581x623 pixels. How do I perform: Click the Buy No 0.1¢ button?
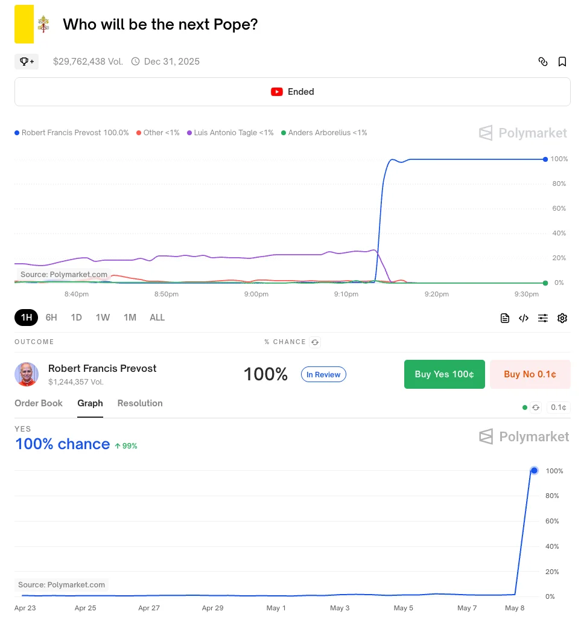point(530,374)
